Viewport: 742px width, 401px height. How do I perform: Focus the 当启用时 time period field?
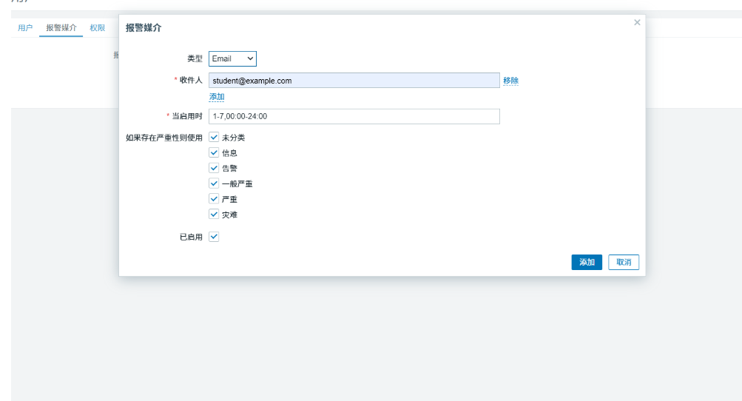tap(354, 116)
